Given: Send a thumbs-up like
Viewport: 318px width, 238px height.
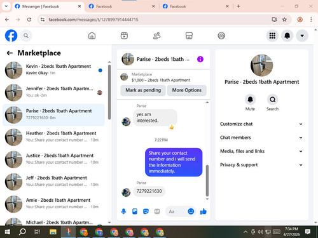Looking at the screenshot, I should coord(204,211).
